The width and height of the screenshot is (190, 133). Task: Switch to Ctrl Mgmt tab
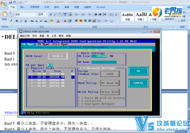coord(60,44)
